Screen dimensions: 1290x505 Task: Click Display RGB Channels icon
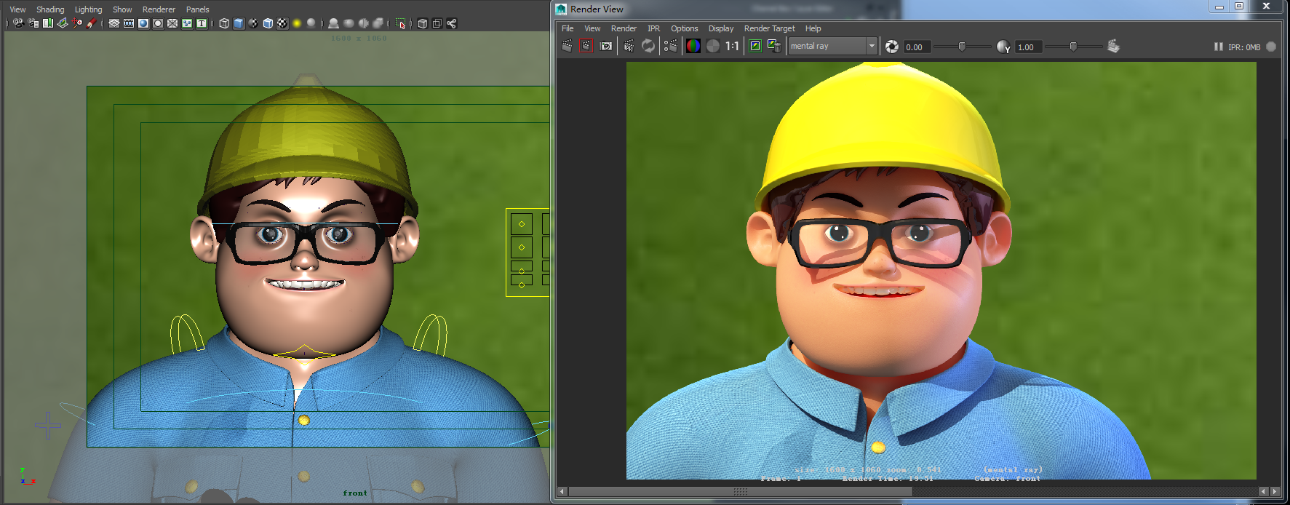tap(693, 46)
